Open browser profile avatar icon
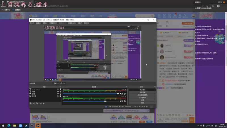 (218, 6)
